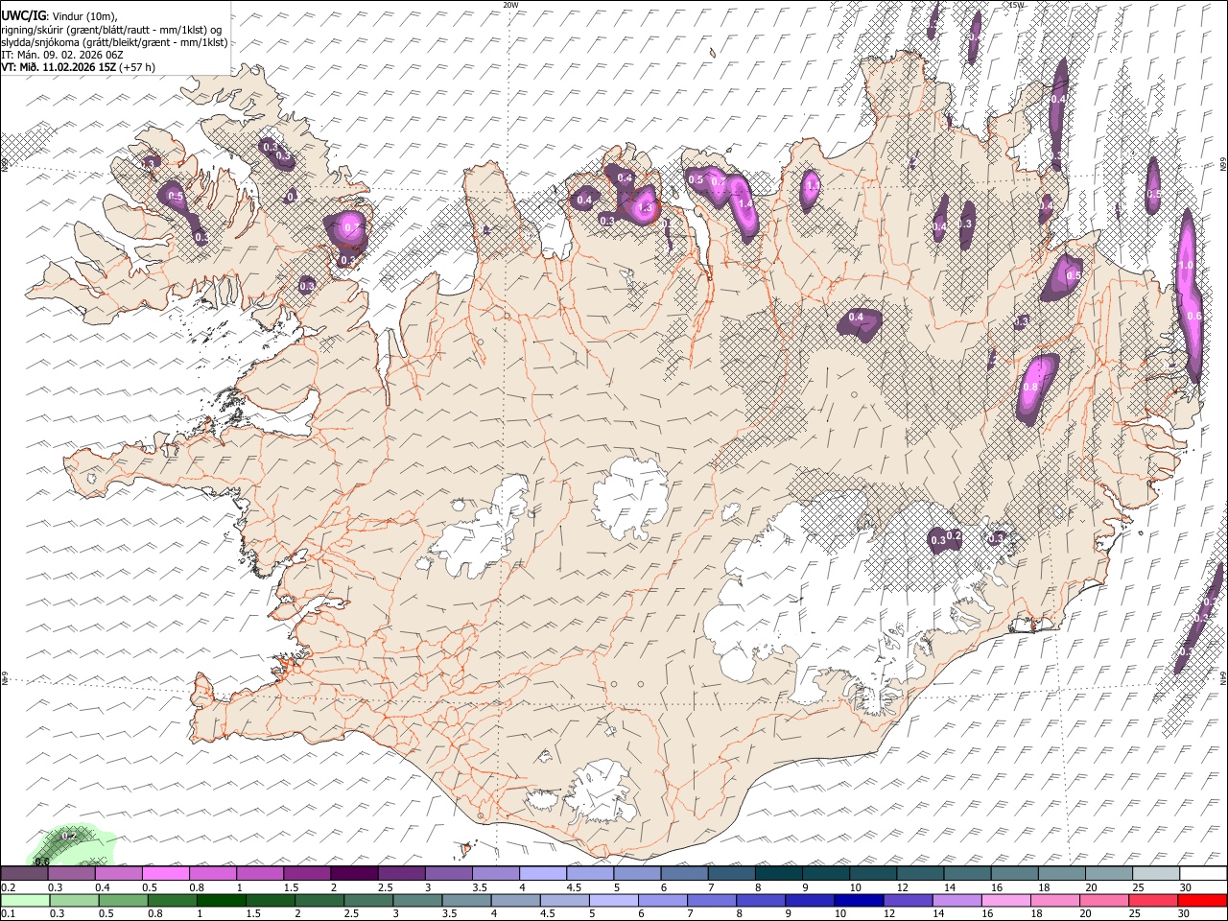Click the 'rigning/skúrir' legend description line
This screenshot has height=921, width=1228.
coord(110,29)
